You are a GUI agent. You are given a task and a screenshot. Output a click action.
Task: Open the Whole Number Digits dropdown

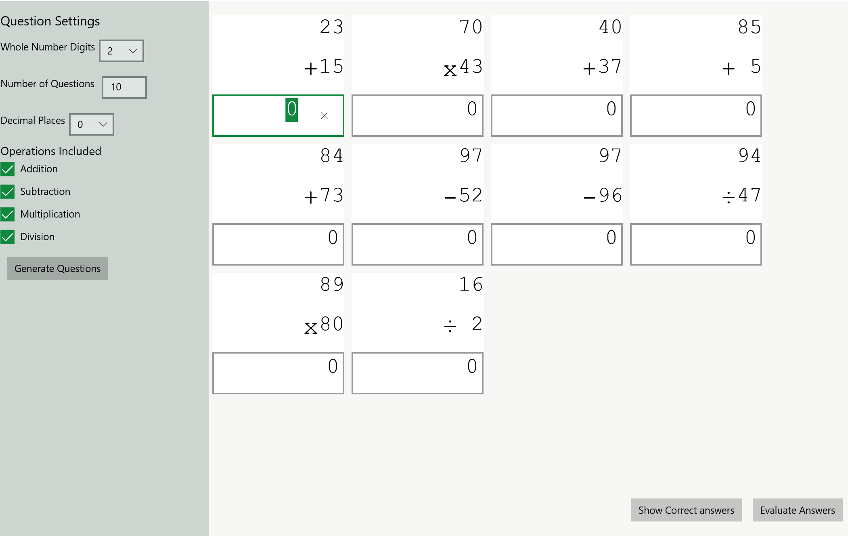tap(121, 51)
